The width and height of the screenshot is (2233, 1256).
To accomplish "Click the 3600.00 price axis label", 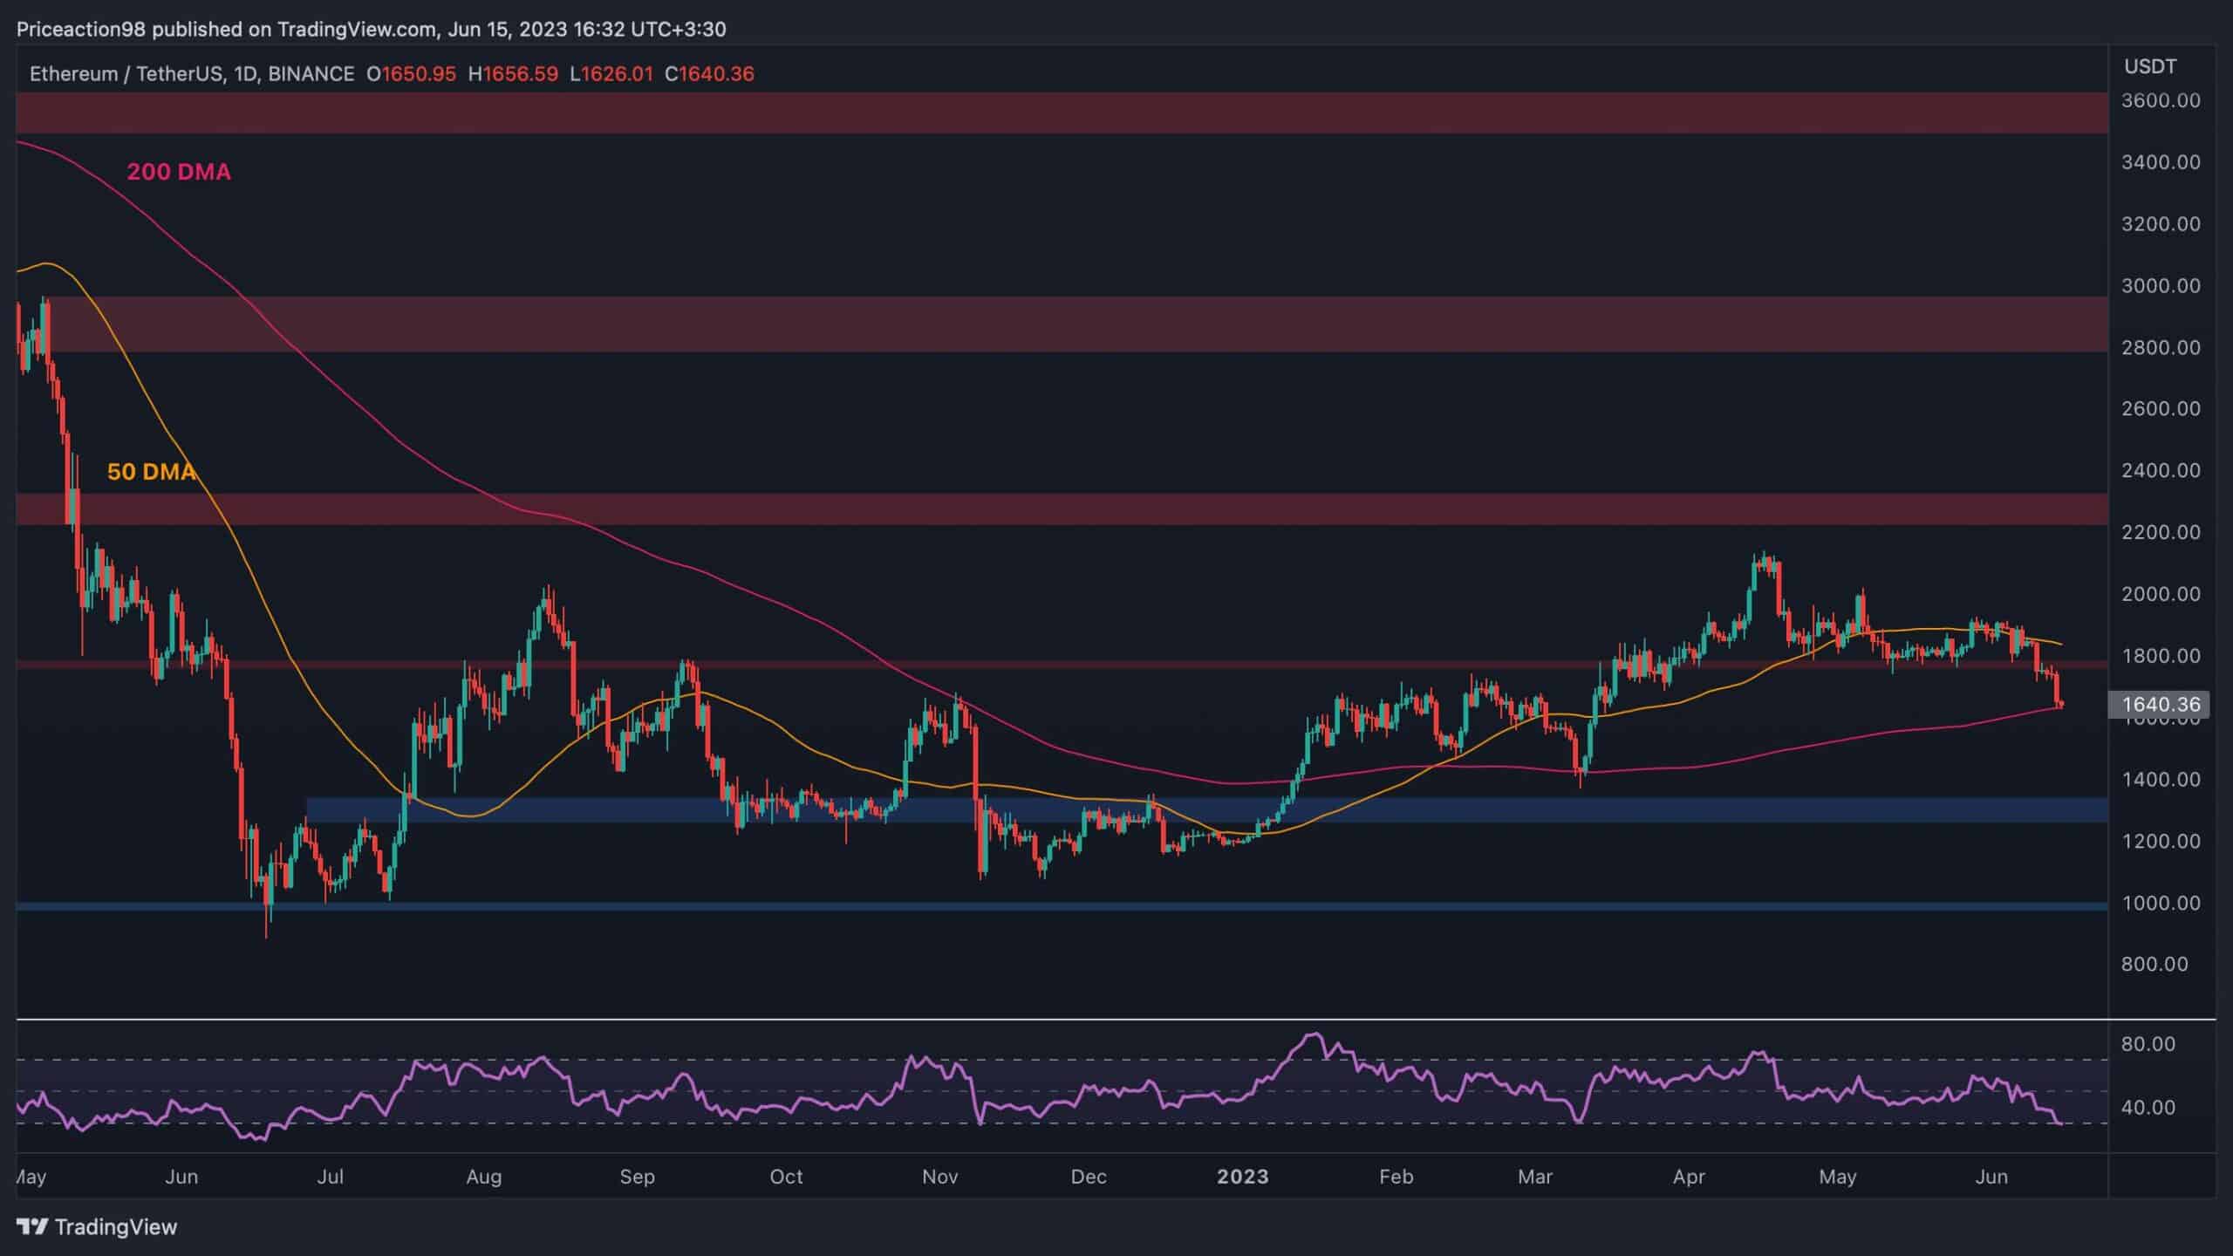I will click(x=2160, y=100).
